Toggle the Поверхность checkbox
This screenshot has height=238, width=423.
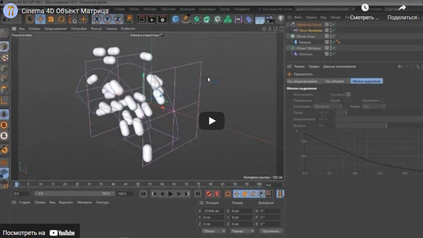pos(317,100)
